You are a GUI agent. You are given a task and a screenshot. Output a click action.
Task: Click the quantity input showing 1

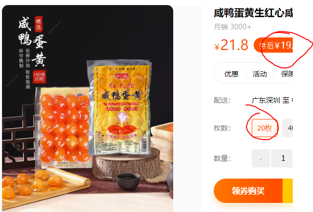pos(282,158)
